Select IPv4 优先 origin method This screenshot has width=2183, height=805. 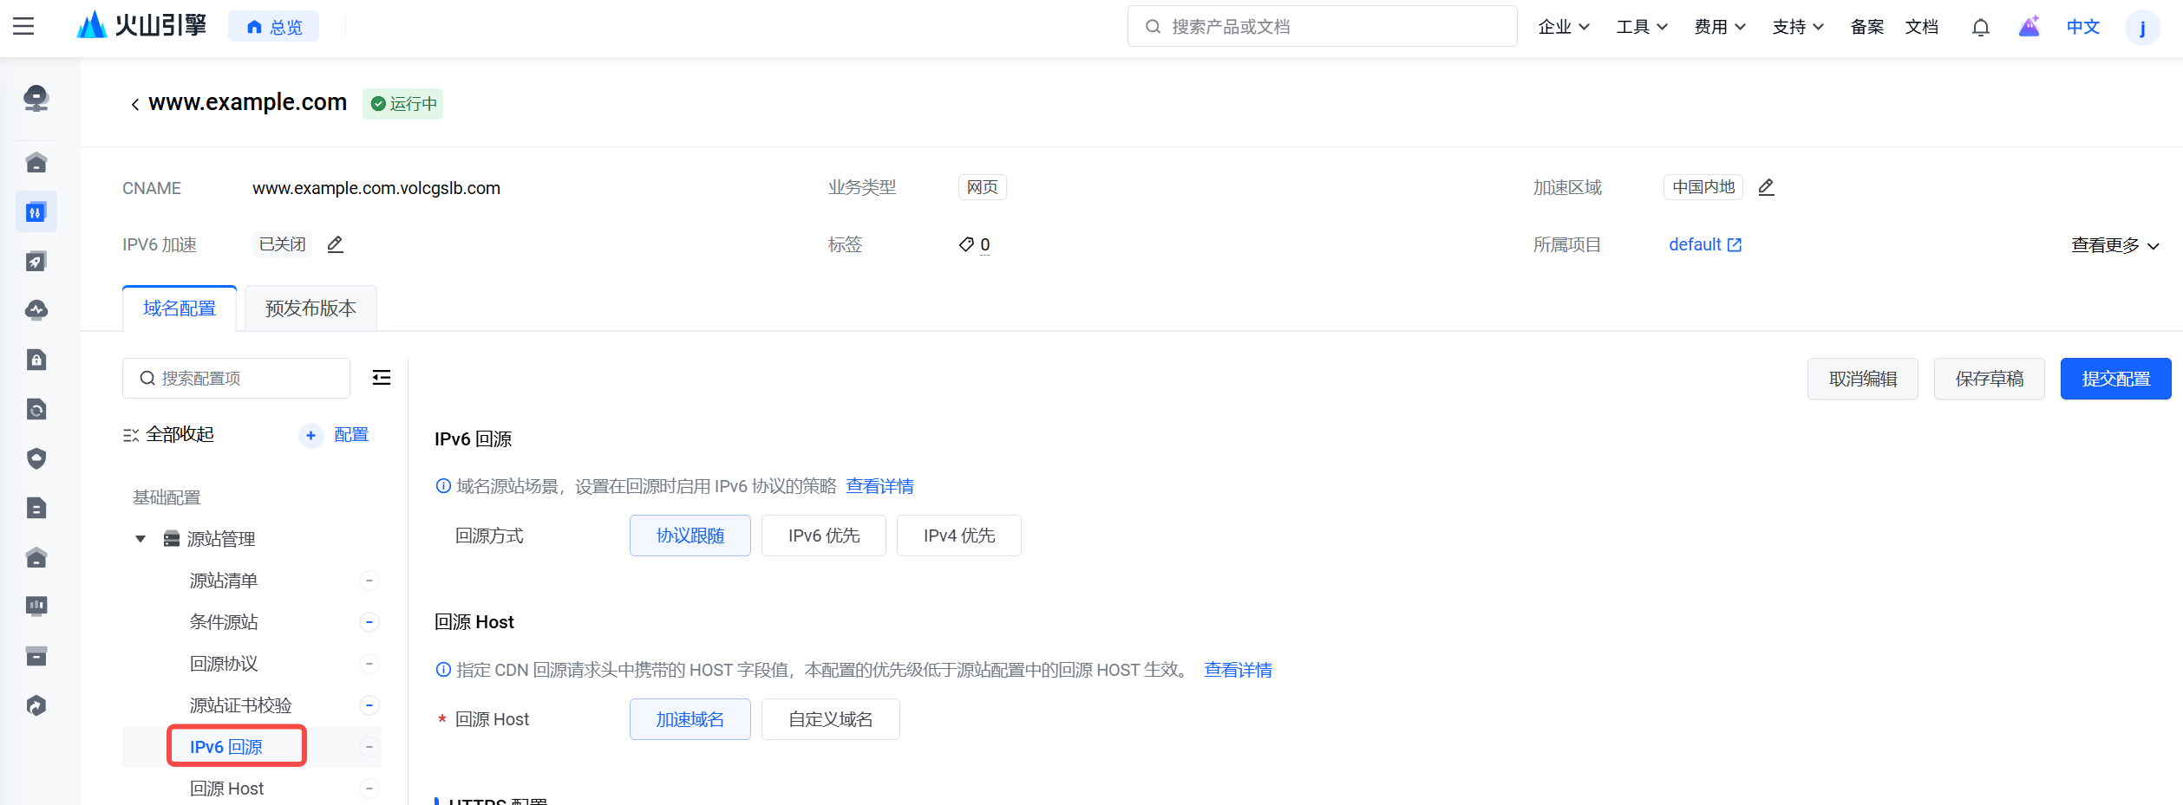click(x=958, y=536)
